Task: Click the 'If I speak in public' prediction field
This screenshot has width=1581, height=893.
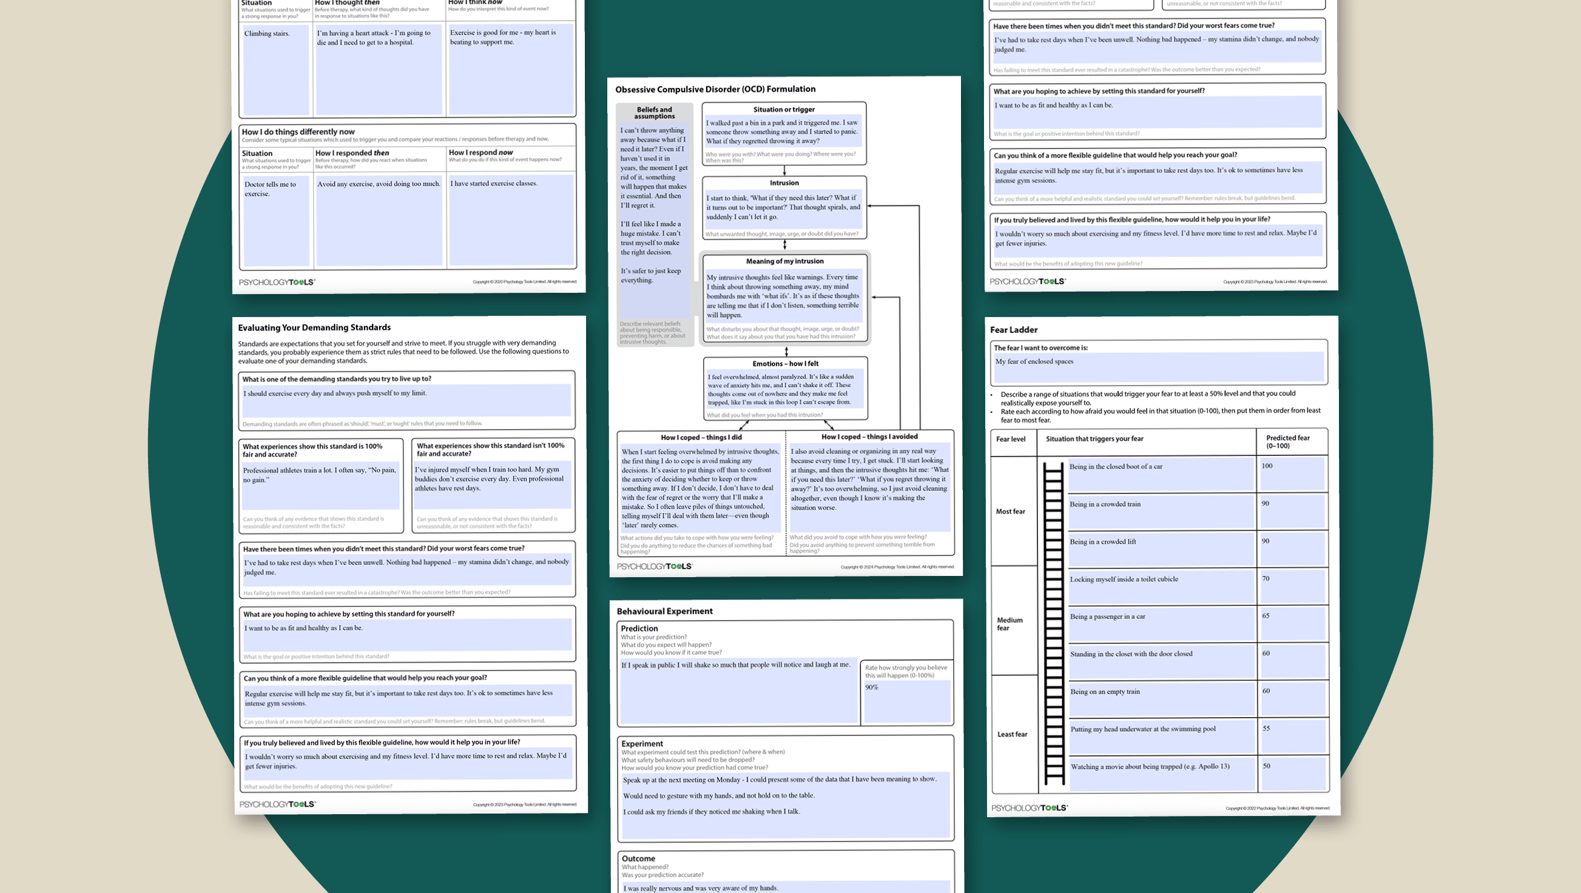Action: click(x=738, y=690)
